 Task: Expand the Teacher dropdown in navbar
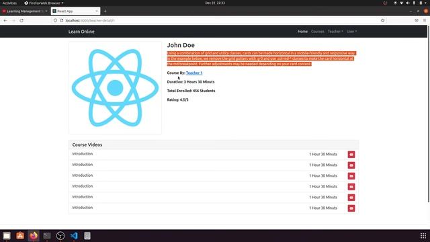click(335, 32)
